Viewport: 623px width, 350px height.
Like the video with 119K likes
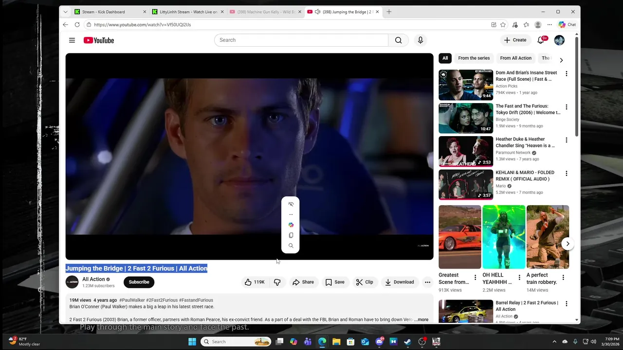[255, 282]
